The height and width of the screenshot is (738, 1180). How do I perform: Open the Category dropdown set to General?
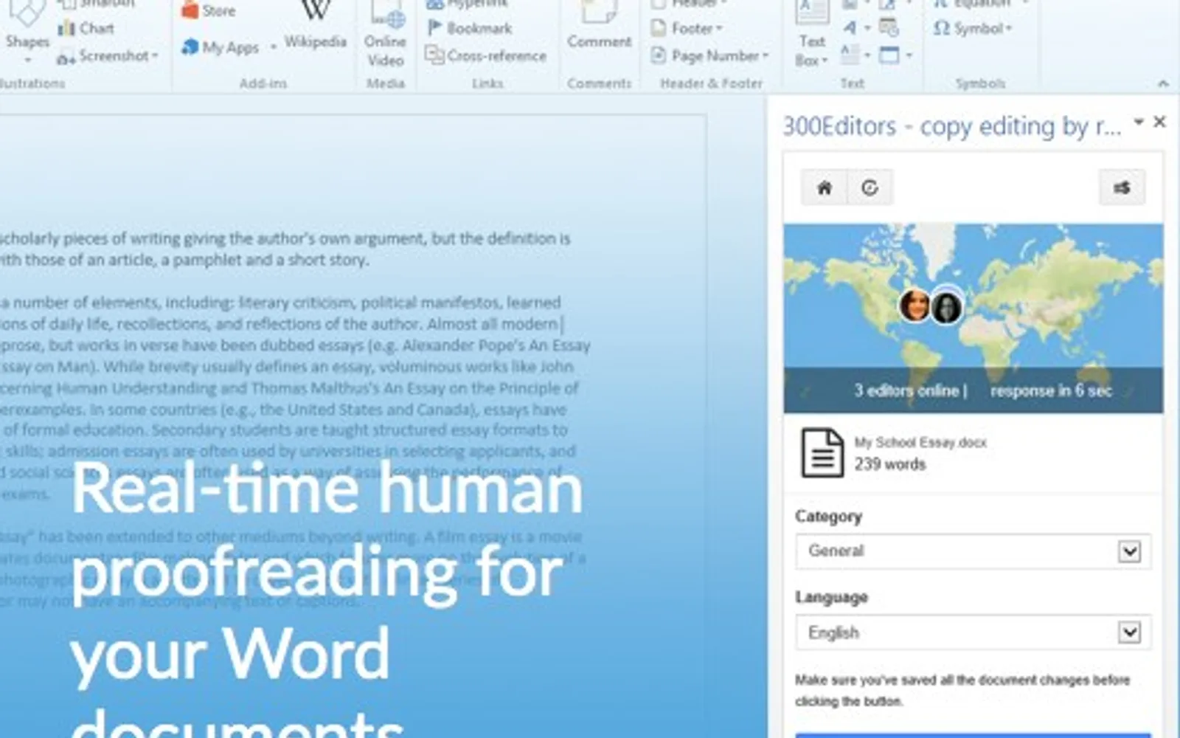(x=973, y=551)
